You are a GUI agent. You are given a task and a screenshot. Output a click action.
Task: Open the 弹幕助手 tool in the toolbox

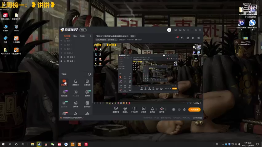pyautogui.click(x=64, y=83)
